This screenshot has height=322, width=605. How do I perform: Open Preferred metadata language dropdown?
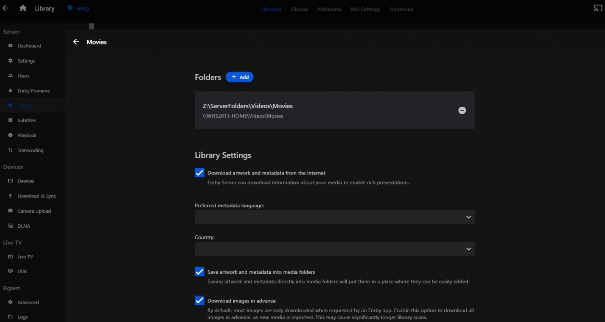coord(335,217)
